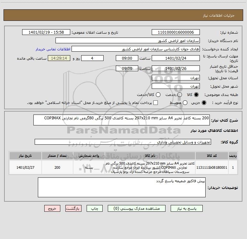Toggle the اسناد خزانه اسلامی payment checkbox
Screen dimensions: 247x239
tap(156, 103)
